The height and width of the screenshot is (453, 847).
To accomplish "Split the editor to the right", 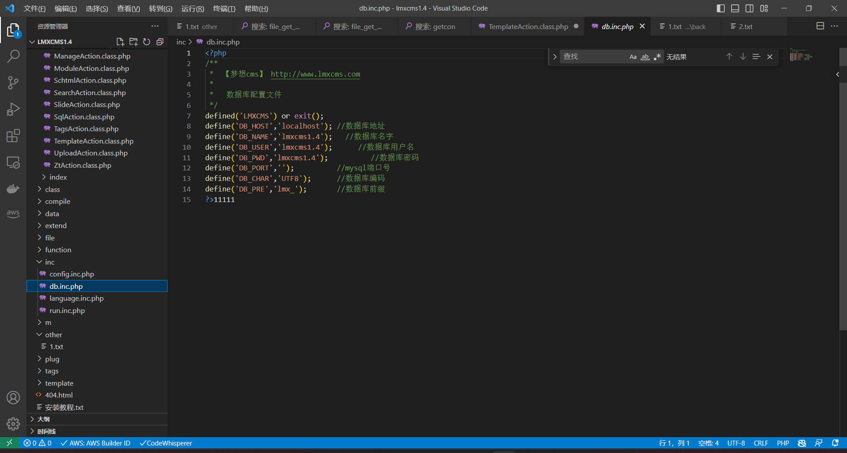I will (x=820, y=26).
